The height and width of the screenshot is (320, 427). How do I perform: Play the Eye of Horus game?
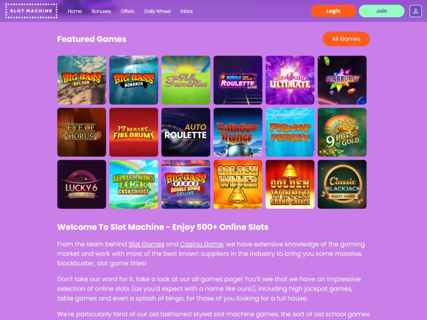[x=82, y=132]
